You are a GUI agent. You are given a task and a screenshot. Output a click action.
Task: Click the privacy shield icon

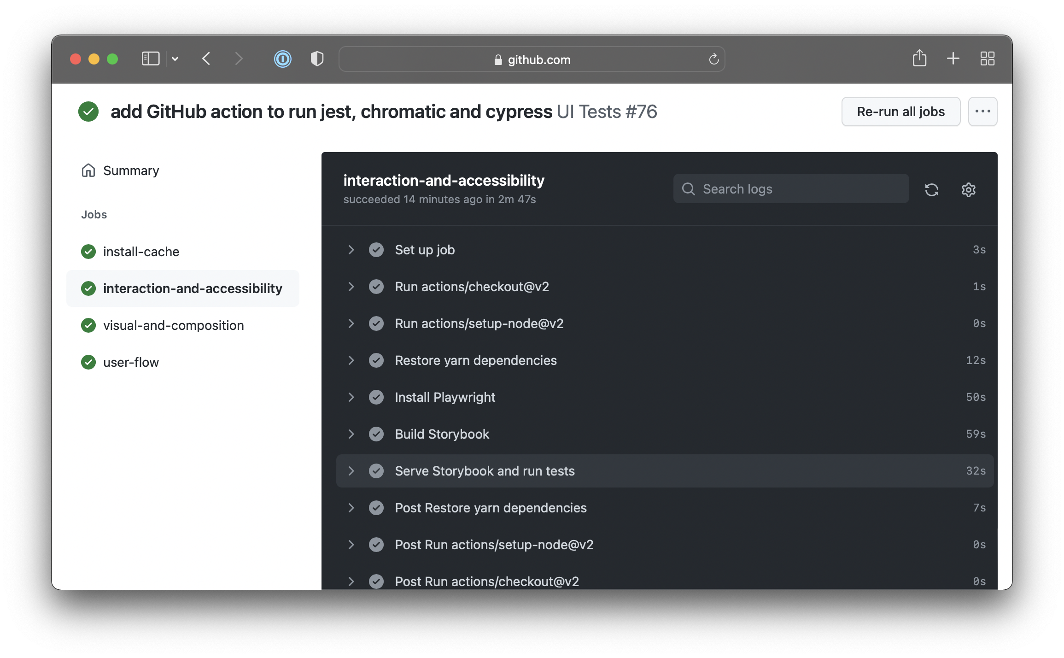(x=317, y=59)
